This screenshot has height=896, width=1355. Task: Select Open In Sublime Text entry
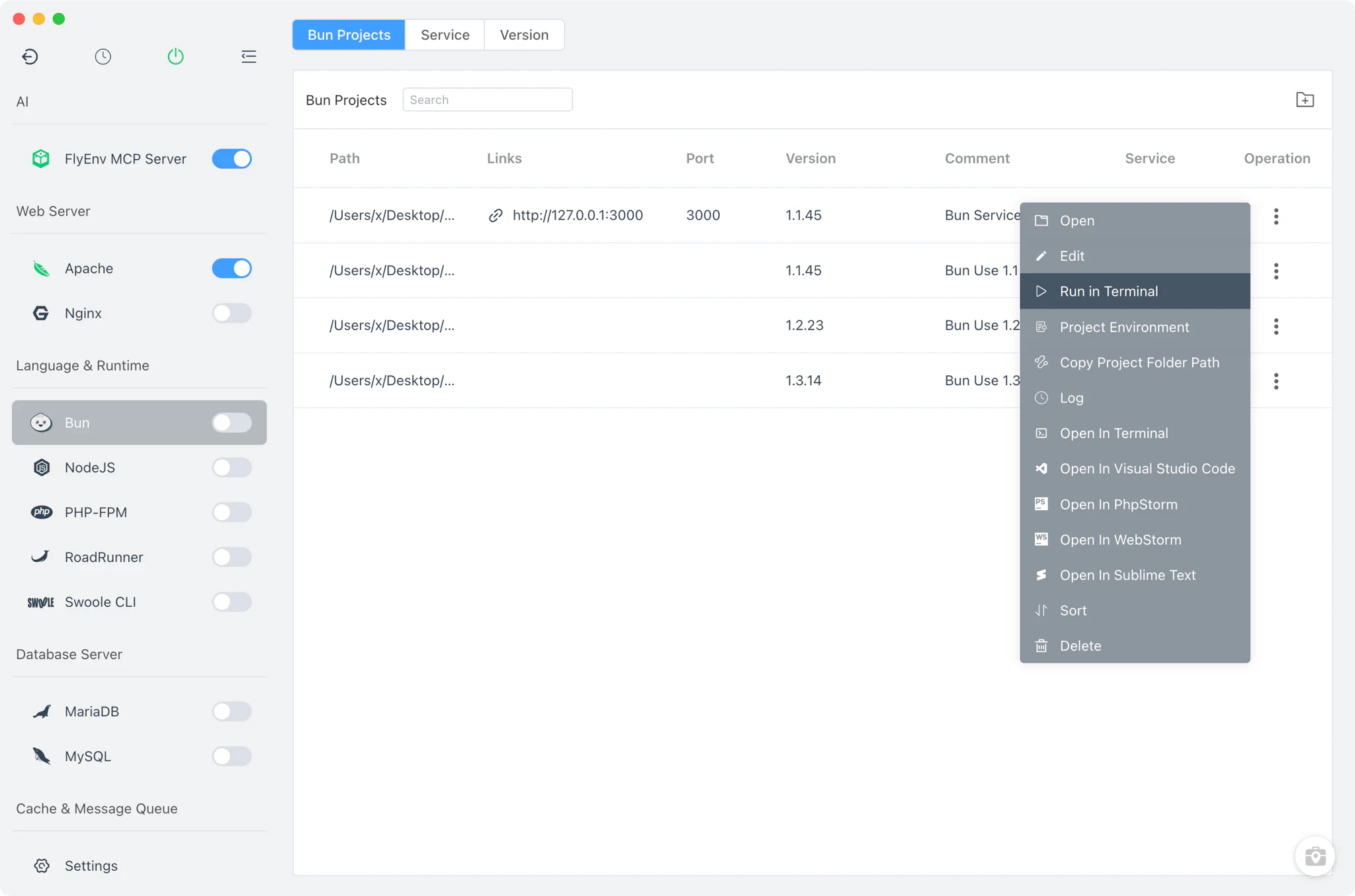1135,575
